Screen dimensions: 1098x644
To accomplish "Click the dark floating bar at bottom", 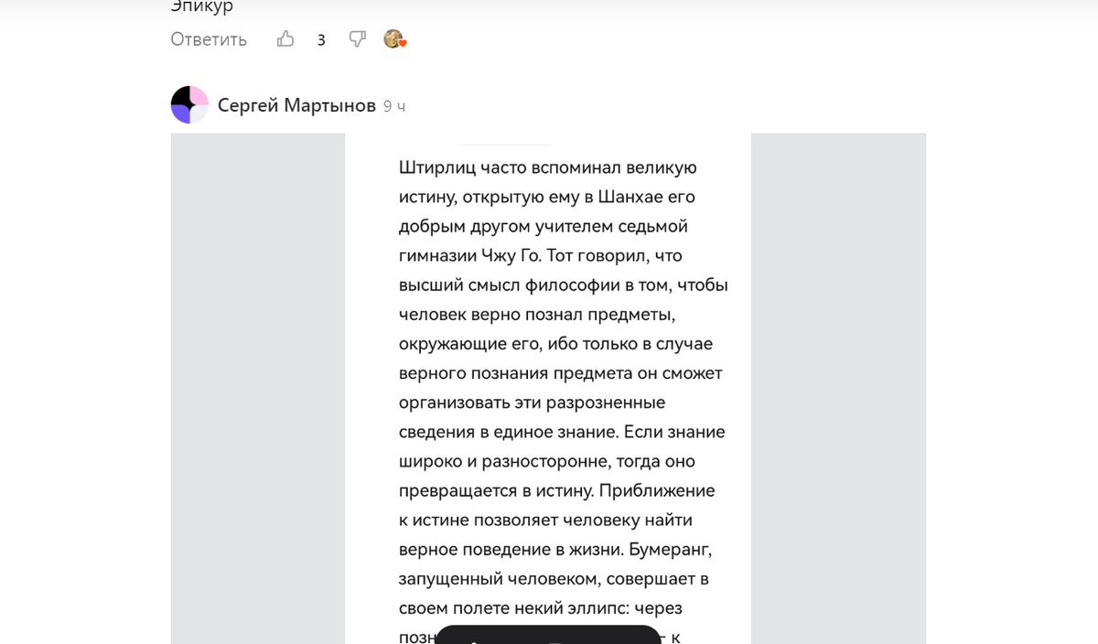I will (x=547, y=635).
